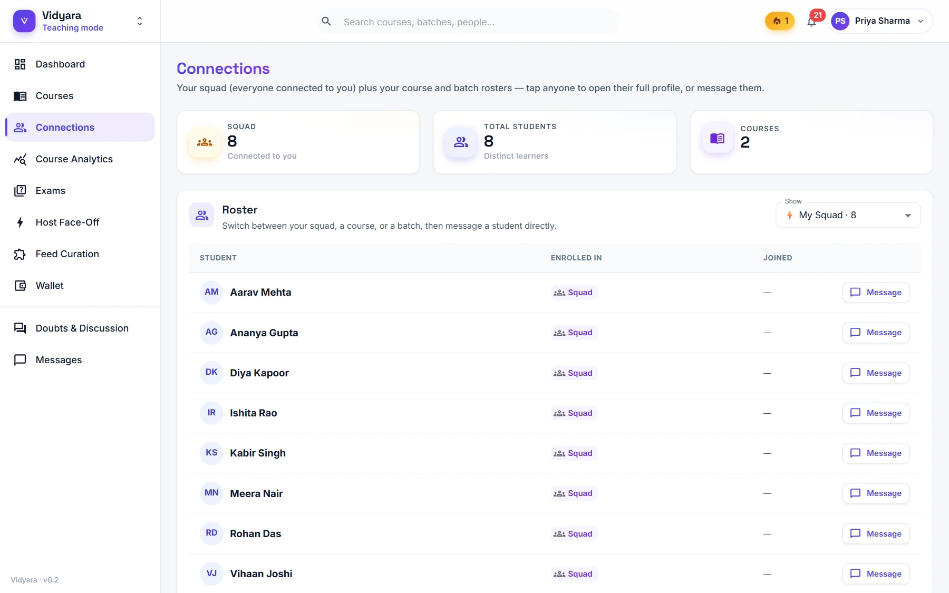Click the Host Face-Off lightning icon
Image resolution: width=949 pixels, height=593 pixels.
click(20, 222)
